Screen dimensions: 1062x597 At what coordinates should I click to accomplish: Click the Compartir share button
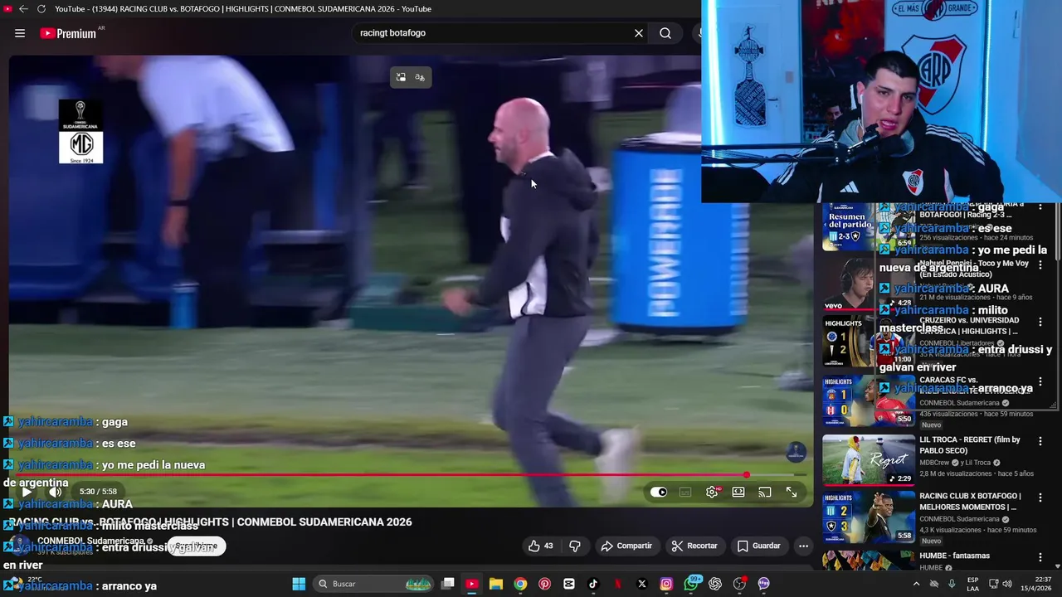626,546
